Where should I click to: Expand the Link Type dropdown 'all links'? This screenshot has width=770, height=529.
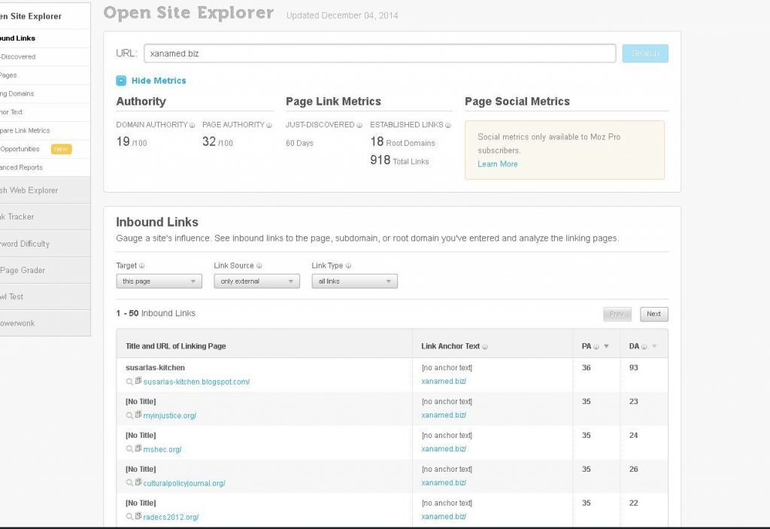(x=354, y=281)
